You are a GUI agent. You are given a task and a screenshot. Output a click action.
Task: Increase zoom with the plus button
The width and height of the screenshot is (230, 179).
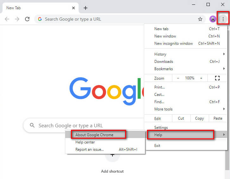tap(201, 78)
